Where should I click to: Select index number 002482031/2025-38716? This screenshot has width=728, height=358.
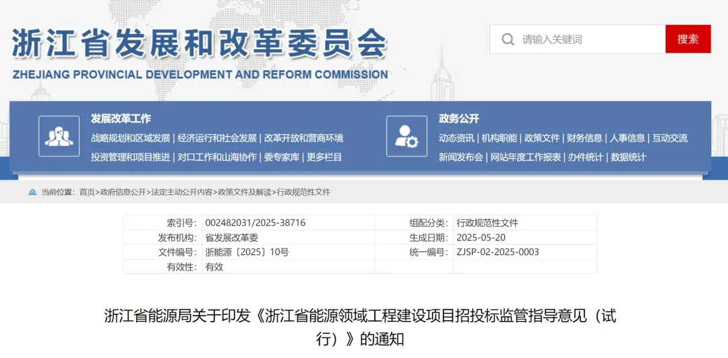click(x=255, y=223)
